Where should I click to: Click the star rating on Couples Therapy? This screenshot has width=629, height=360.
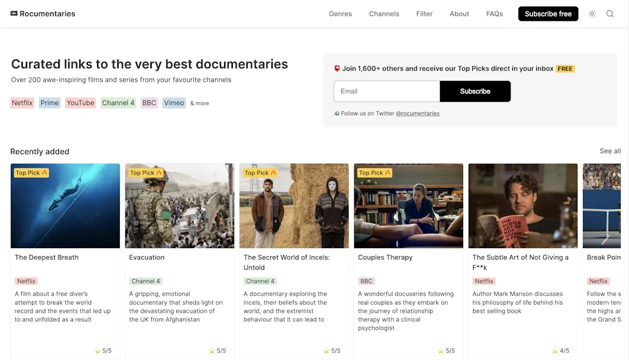point(447,351)
